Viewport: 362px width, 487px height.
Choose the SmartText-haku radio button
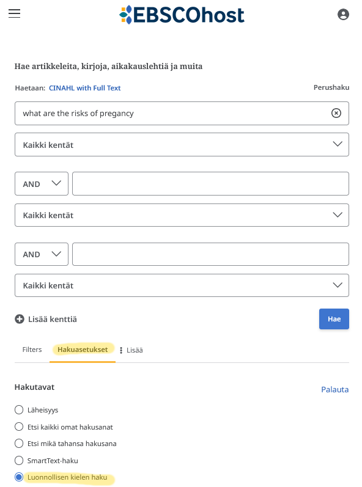click(x=19, y=460)
